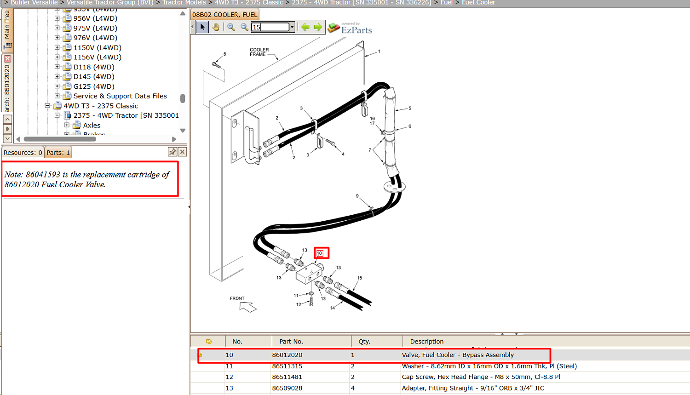Go to next diagram with right green arrow
The height and width of the screenshot is (395, 690).
[318, 27]
